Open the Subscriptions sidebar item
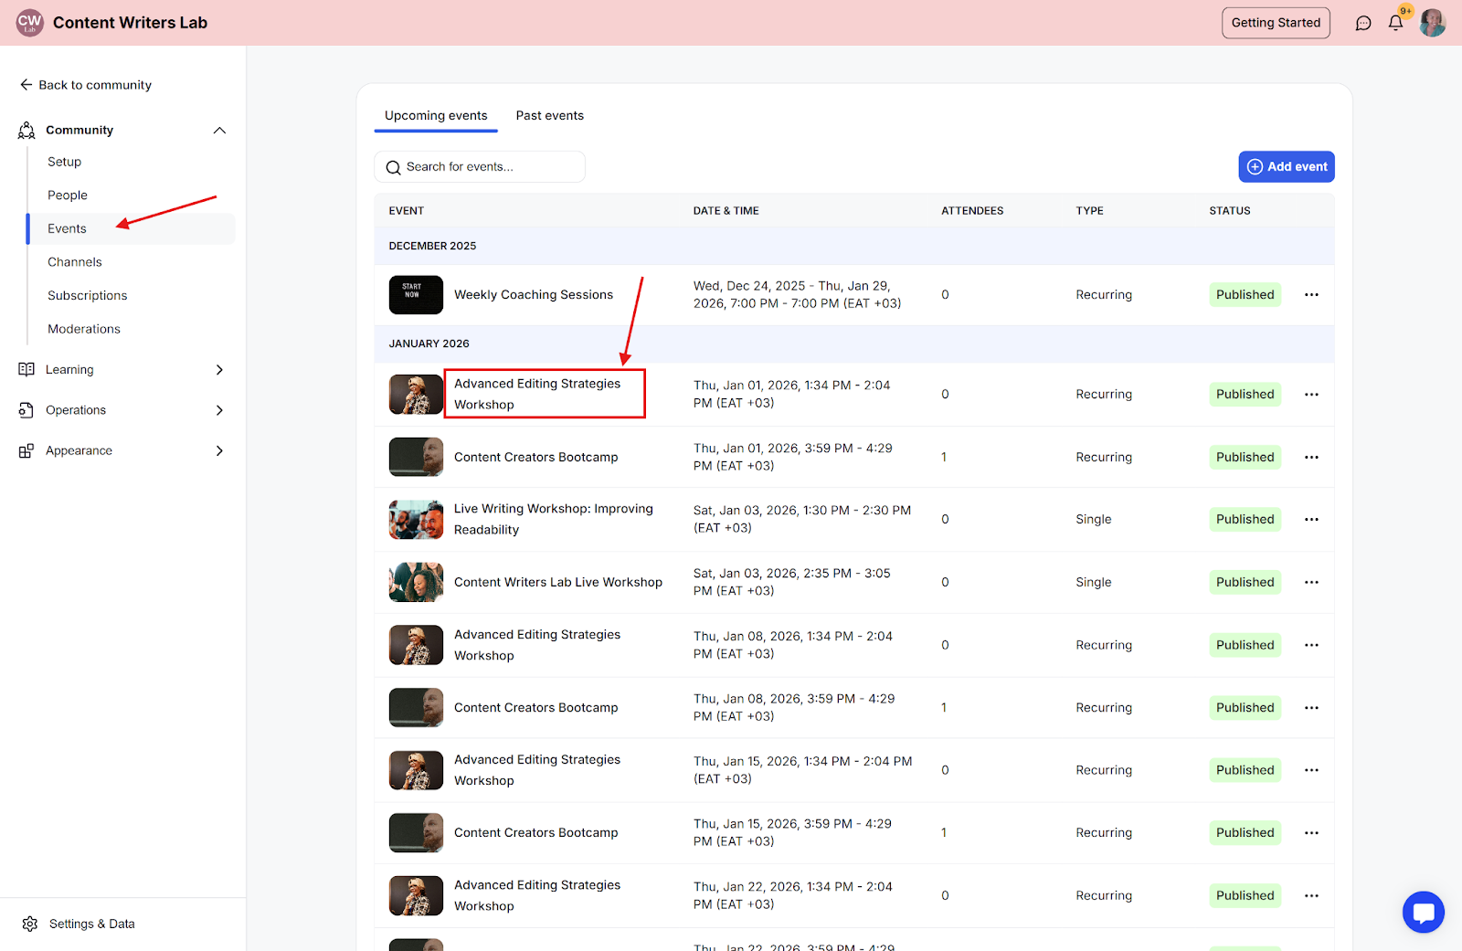The image size is (1462, 951). [88, 296]
